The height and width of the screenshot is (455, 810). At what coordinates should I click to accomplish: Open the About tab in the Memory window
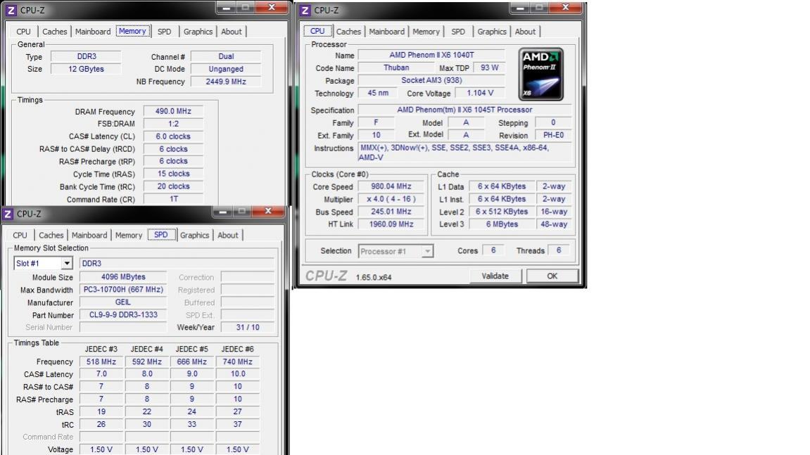(231, 32)
